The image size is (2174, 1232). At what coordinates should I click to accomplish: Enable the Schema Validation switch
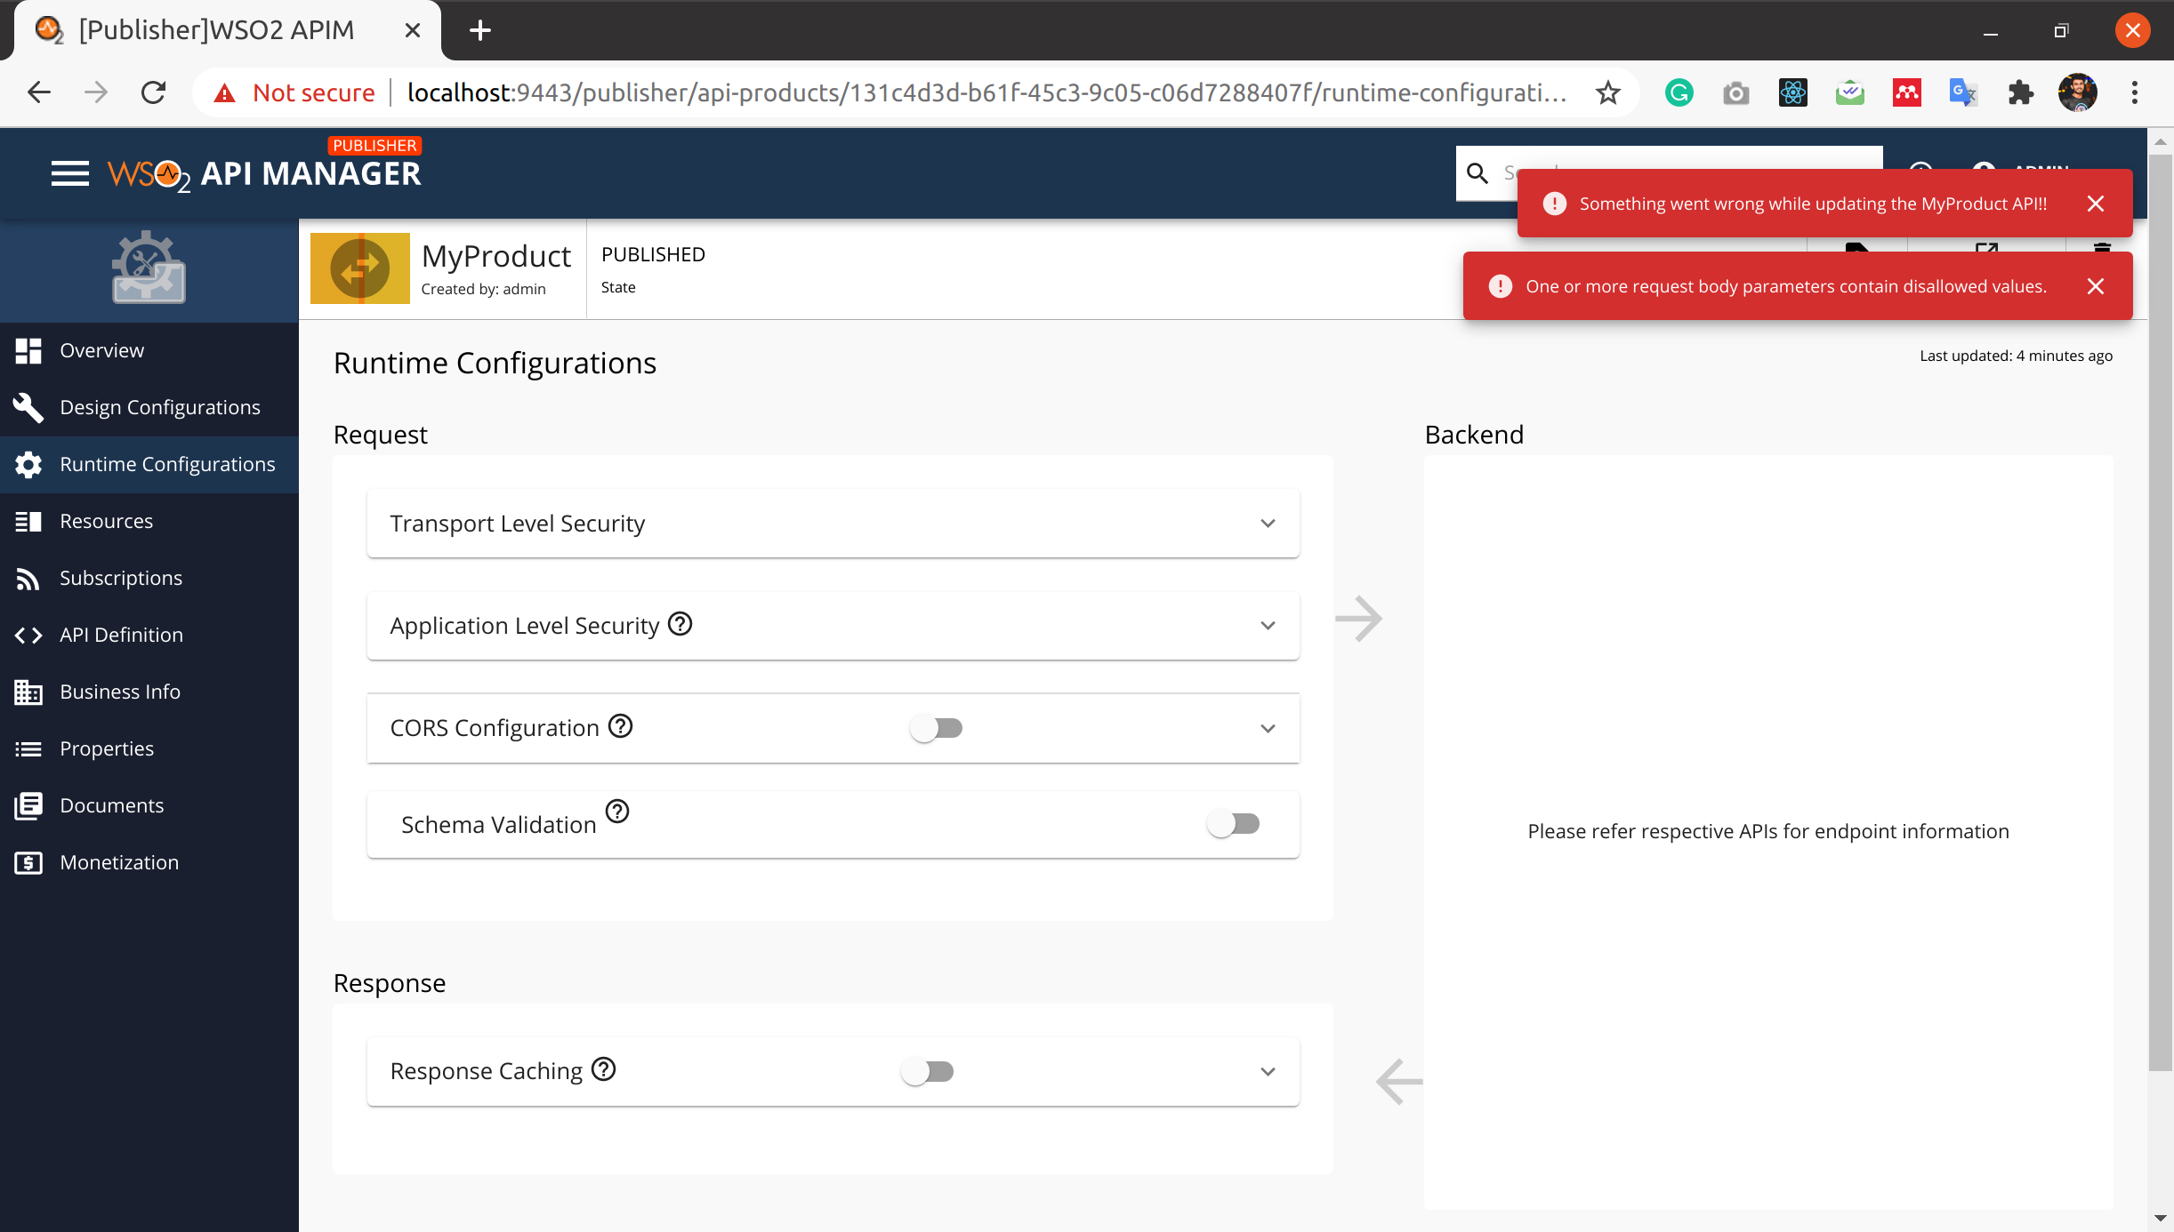tap(1233, 824)
